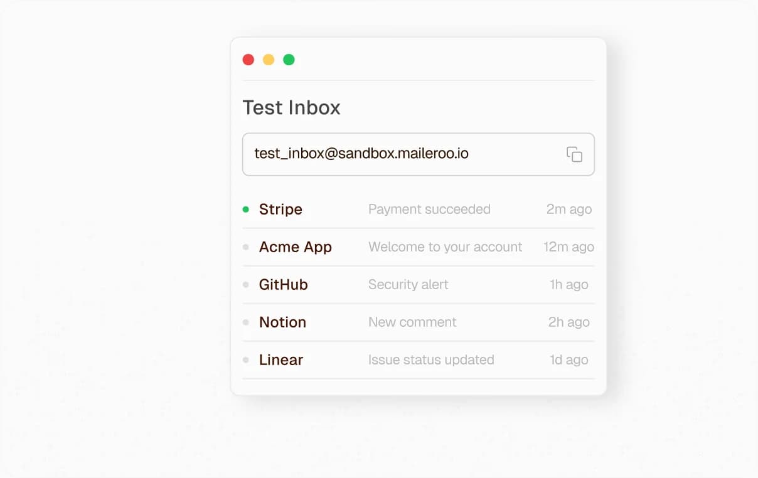Select the GitHub sender name

tap(284, 285)
